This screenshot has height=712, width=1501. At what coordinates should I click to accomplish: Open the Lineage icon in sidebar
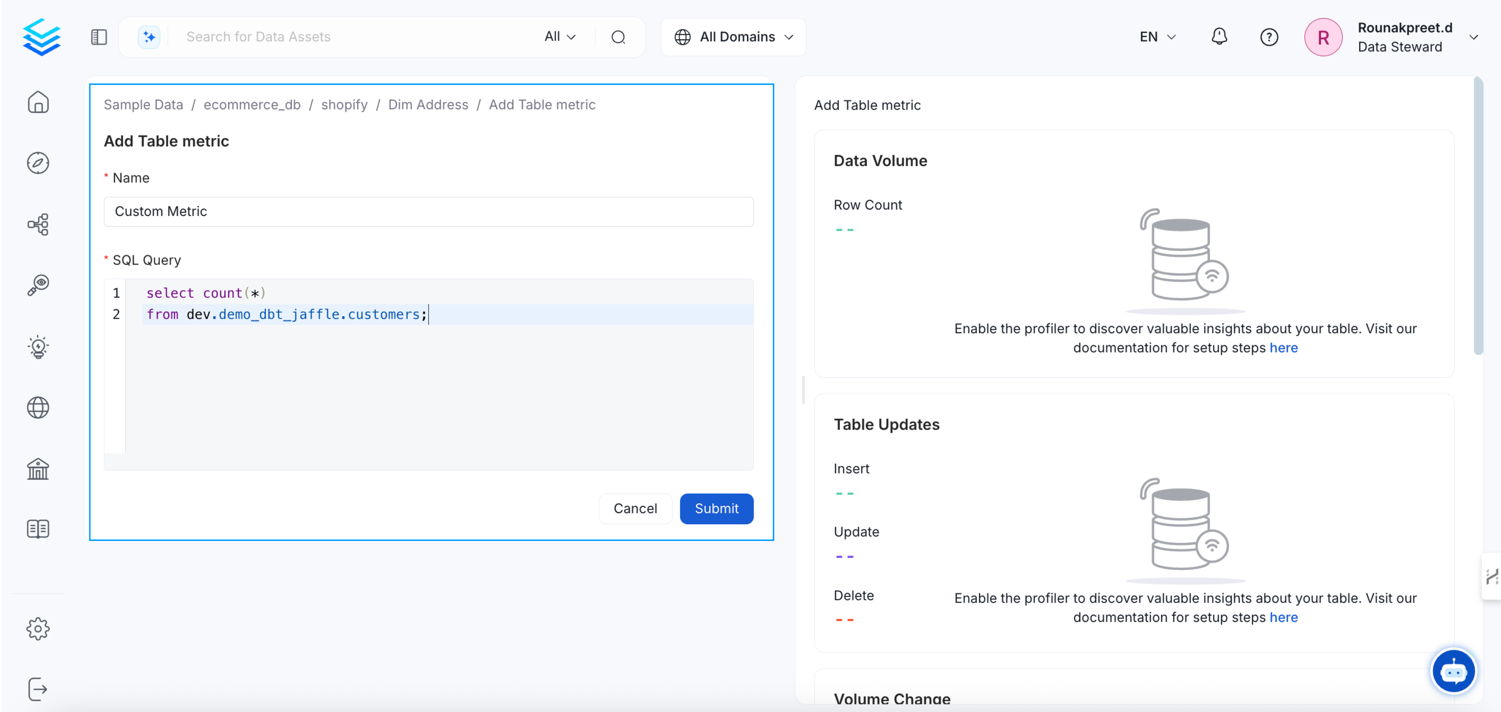click(38, 224)
